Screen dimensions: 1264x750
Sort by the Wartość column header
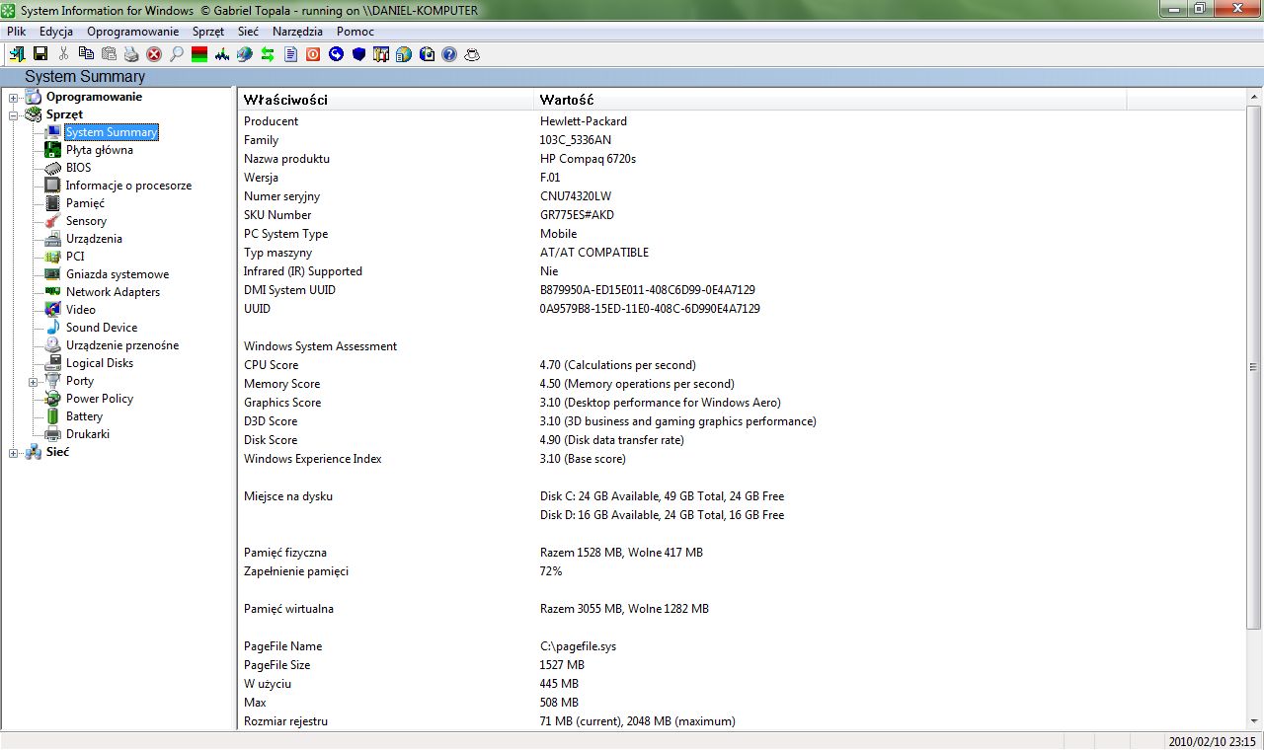pos(829,100)
